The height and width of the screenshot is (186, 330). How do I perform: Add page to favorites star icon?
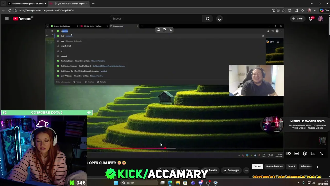[x=283, y=10]
